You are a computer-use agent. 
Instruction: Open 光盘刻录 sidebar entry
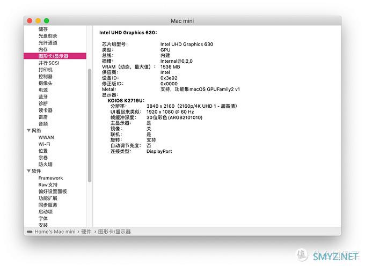pyautogui.click(x=48, y=36)
